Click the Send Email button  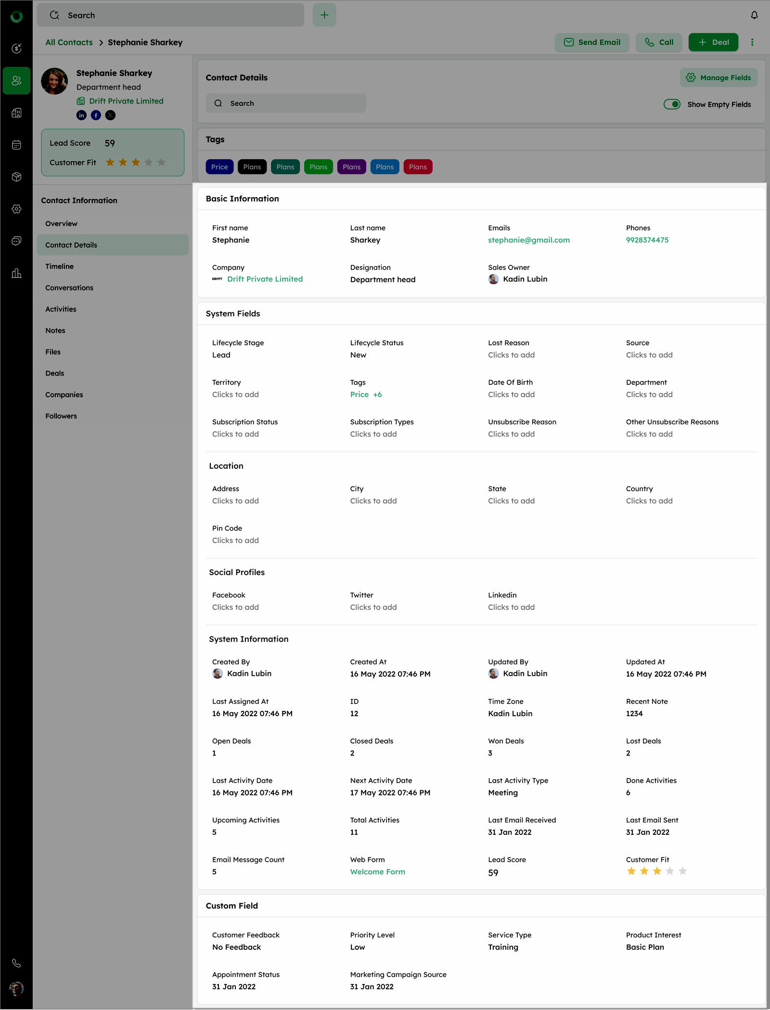592,42
